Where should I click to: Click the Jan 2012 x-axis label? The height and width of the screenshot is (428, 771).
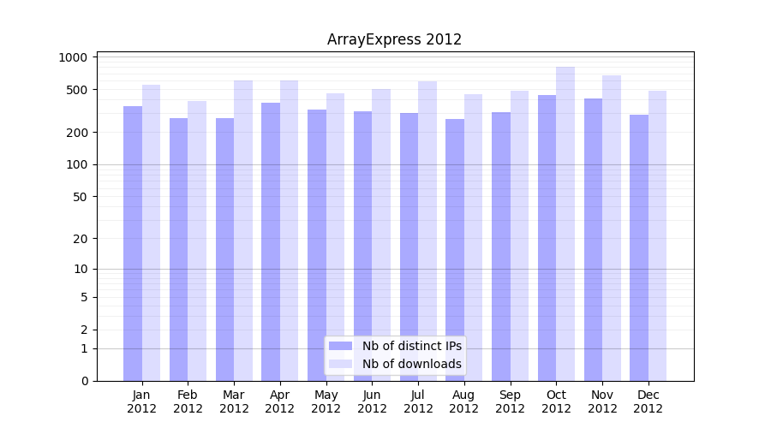[142, 401]
